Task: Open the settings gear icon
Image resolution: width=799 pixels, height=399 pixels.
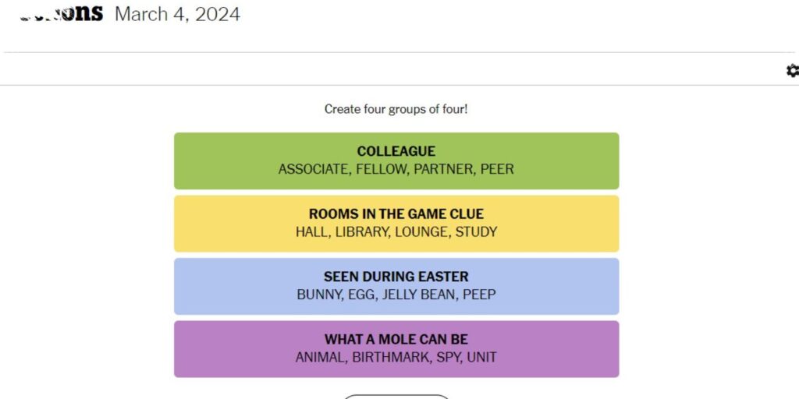Action: [793, 71]
